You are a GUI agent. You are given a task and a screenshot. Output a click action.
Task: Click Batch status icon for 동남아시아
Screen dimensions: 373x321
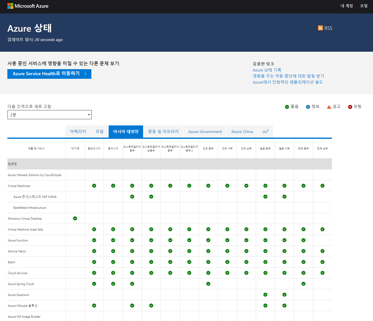(94, 262)
